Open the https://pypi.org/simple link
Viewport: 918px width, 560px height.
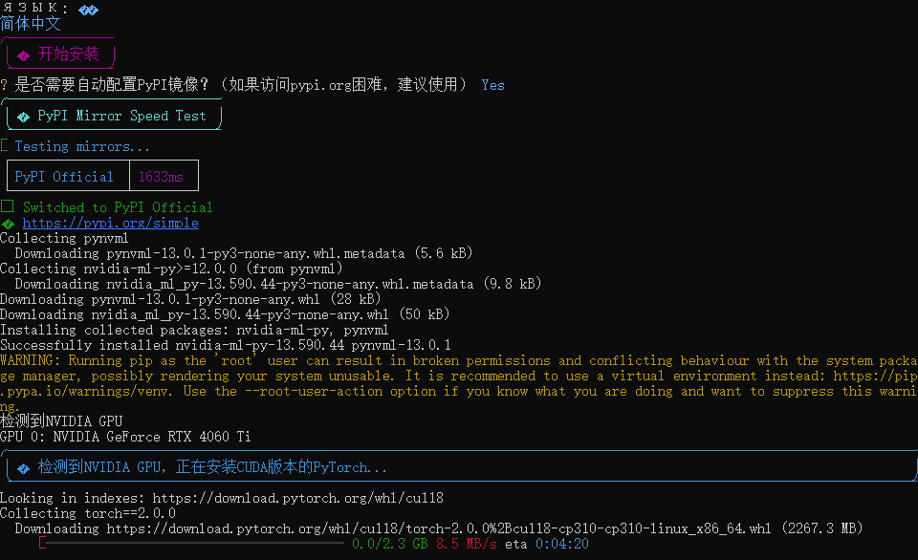click(x=110, y=223)
